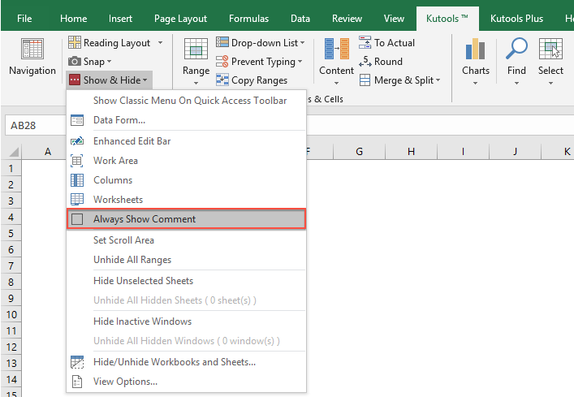Open the Charts dropdown arrow
Screen dimensions: 574x397
(475, 83)
